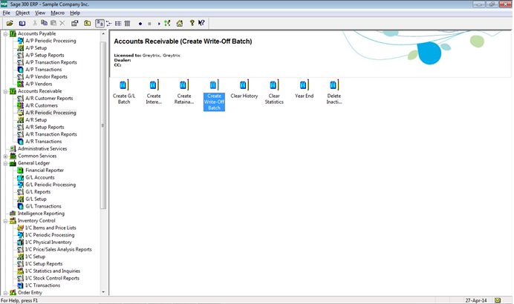Collapse the Accounts Payable tree node
The image size is (514, 304).
[5, 33]
